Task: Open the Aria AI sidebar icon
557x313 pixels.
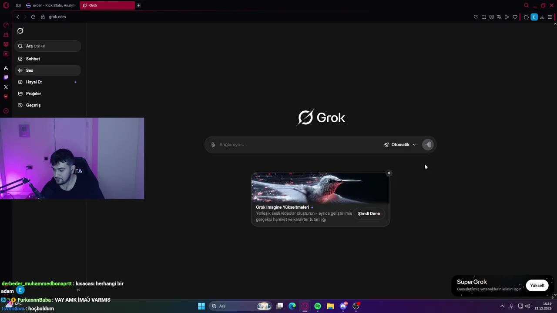Action: [x=6, y=68]
